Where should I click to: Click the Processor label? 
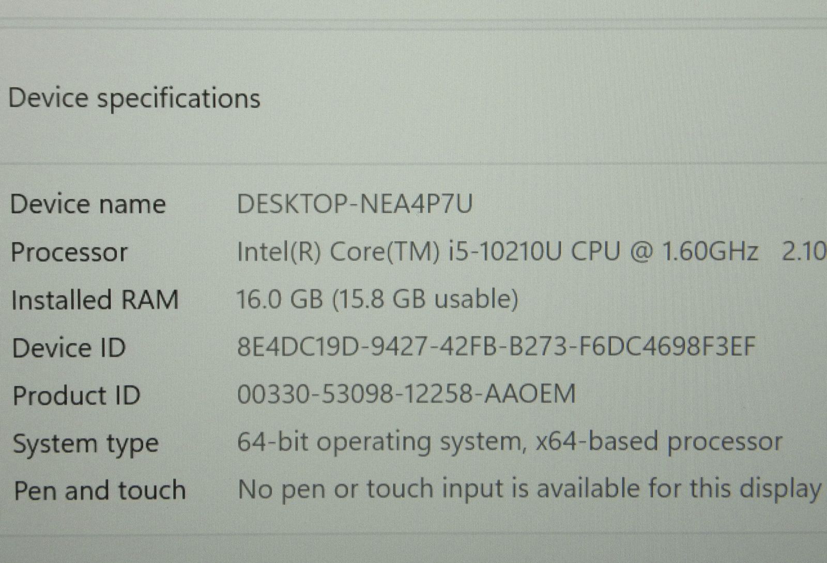click(69, 253)
